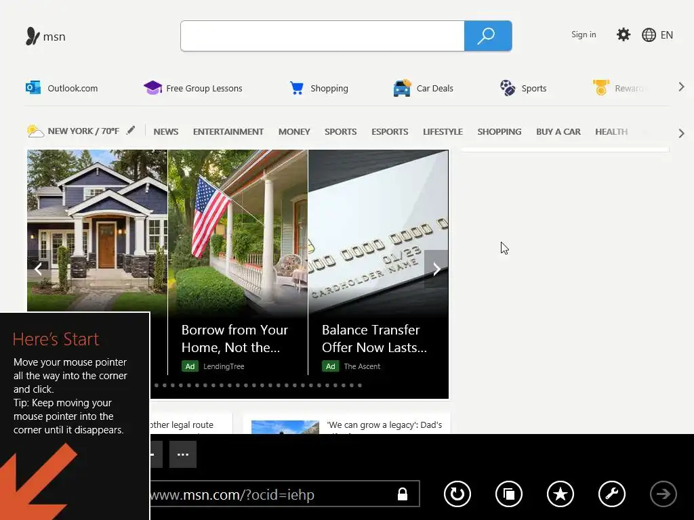Click the blue house carousel image
Viewport: 694px width, 520px height.
point(97,230)
